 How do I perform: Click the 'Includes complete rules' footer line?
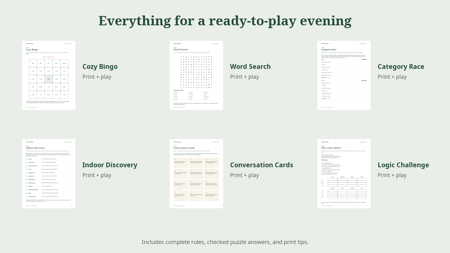(225, 242)
